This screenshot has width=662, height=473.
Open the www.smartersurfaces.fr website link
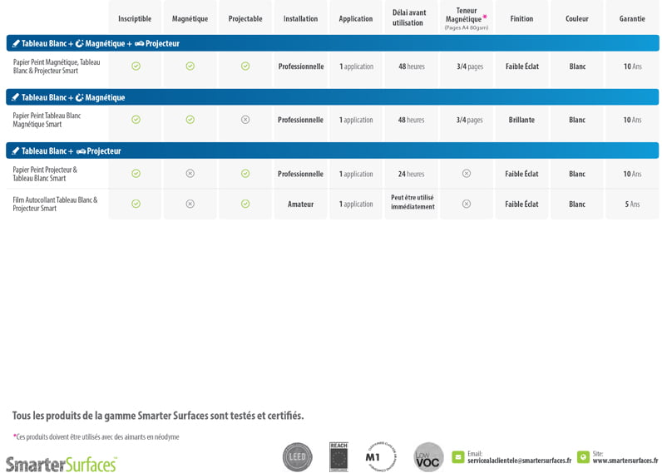click(x=625, y=461)
